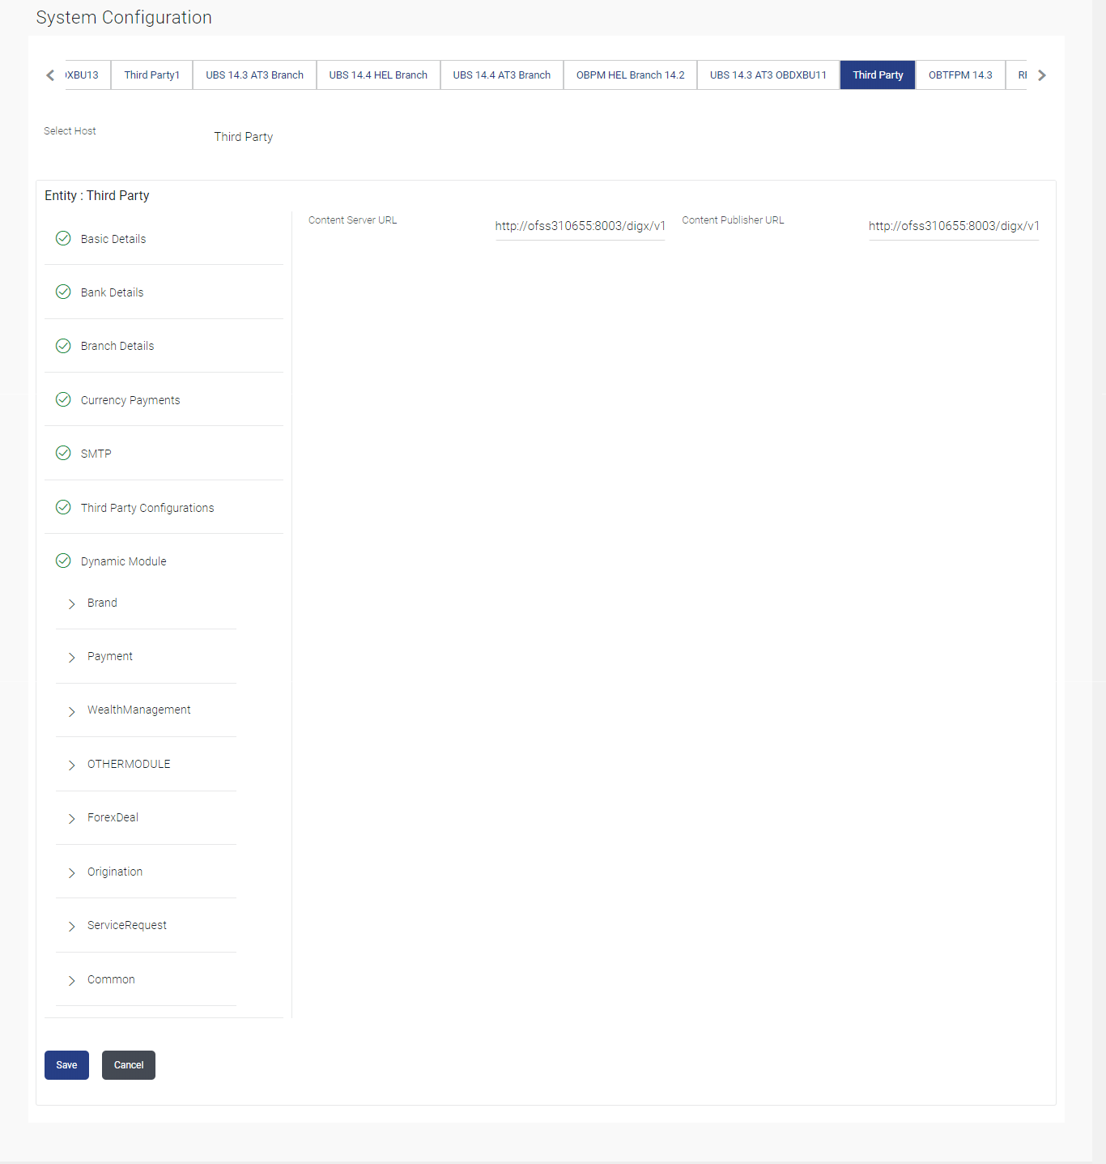Click the left arrow to scroll host tabs
The width and height of the screenshot is (1106, 1164).
coord(49,75)
